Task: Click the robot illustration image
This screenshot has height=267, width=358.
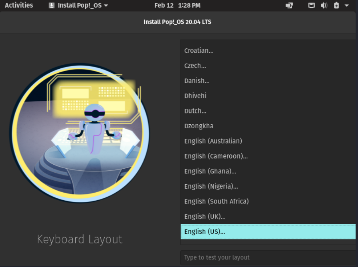Action: point(79,133)
